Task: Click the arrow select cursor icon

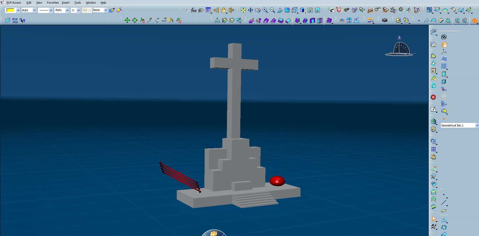Action: click(433, 219)
